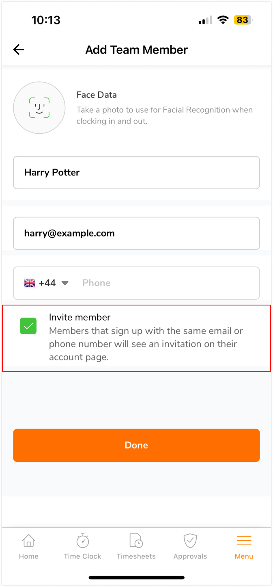
Task: Switch to the Approvals tab label
Action: tap(190, 556)
